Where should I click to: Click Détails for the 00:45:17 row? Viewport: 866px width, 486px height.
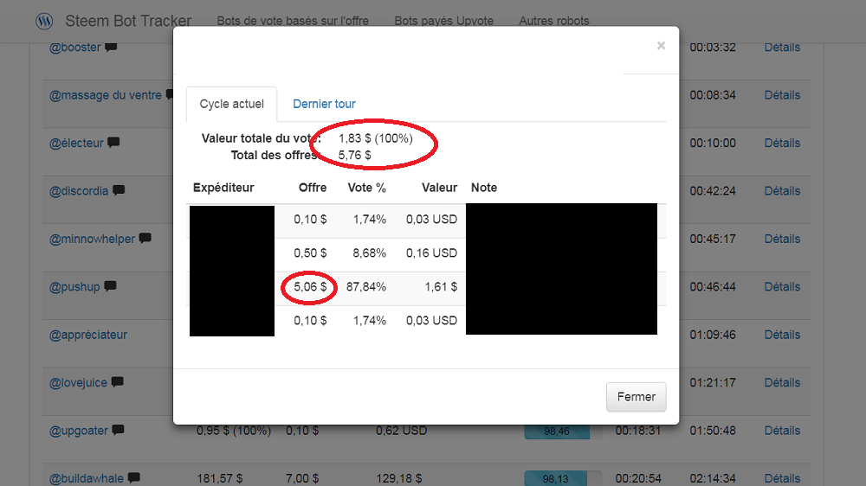click(782, 240)
